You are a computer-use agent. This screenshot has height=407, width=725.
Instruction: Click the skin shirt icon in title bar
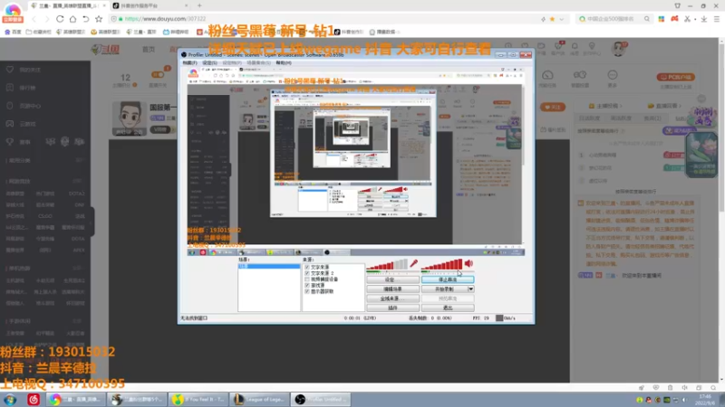677,5
